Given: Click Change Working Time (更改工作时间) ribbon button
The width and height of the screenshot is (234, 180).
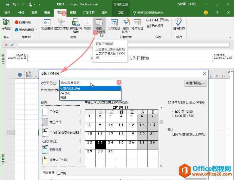Looking at the screenshot, I should coord(99,26).
